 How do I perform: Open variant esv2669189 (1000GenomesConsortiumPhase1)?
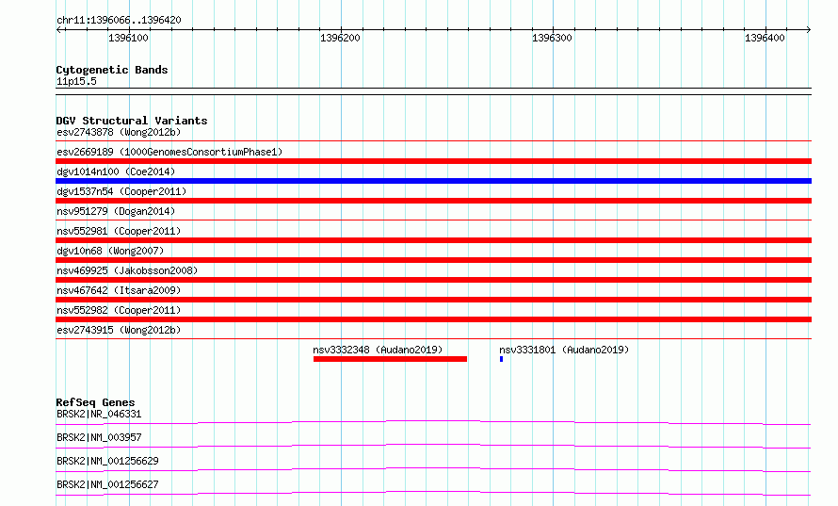(x=169, y=152)
